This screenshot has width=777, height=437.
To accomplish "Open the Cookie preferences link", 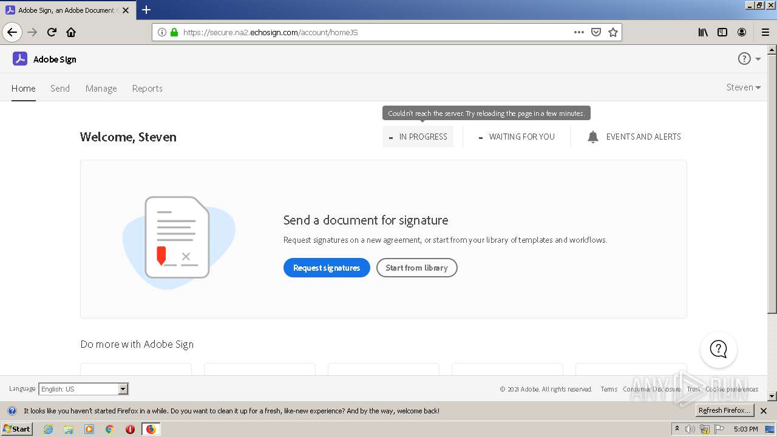I will point(731,390).
